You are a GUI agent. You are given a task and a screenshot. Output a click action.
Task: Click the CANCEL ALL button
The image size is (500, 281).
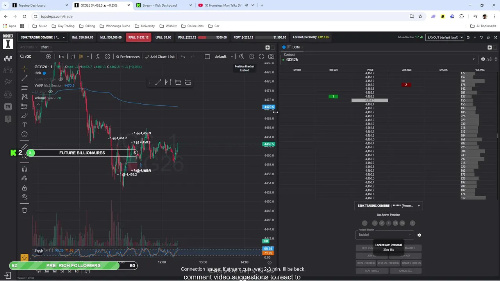coord(405,270)
